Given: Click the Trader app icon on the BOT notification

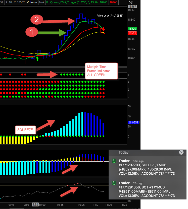Looking at the screenshot, I should pos(114,183).
